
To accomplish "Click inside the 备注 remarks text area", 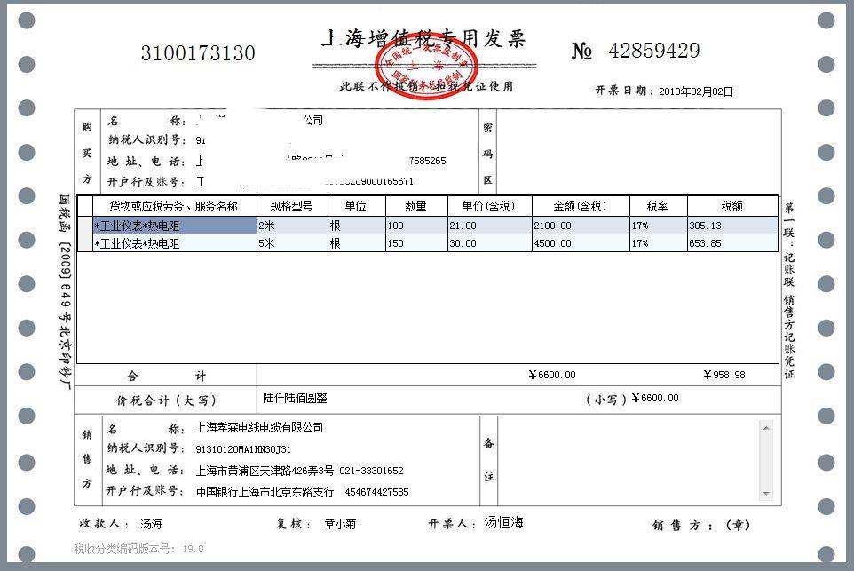I will coord(629,461).
